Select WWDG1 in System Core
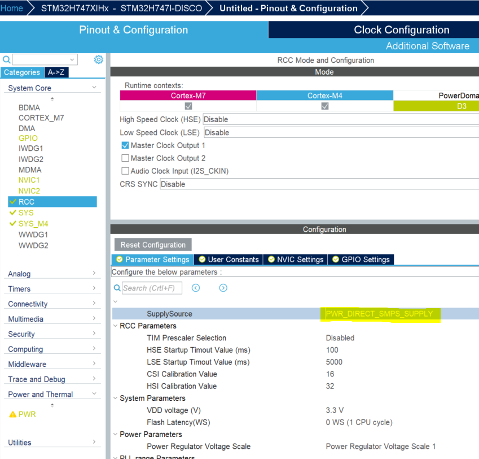The height and width of the screenshot is (459, 479). coord(33,235)
